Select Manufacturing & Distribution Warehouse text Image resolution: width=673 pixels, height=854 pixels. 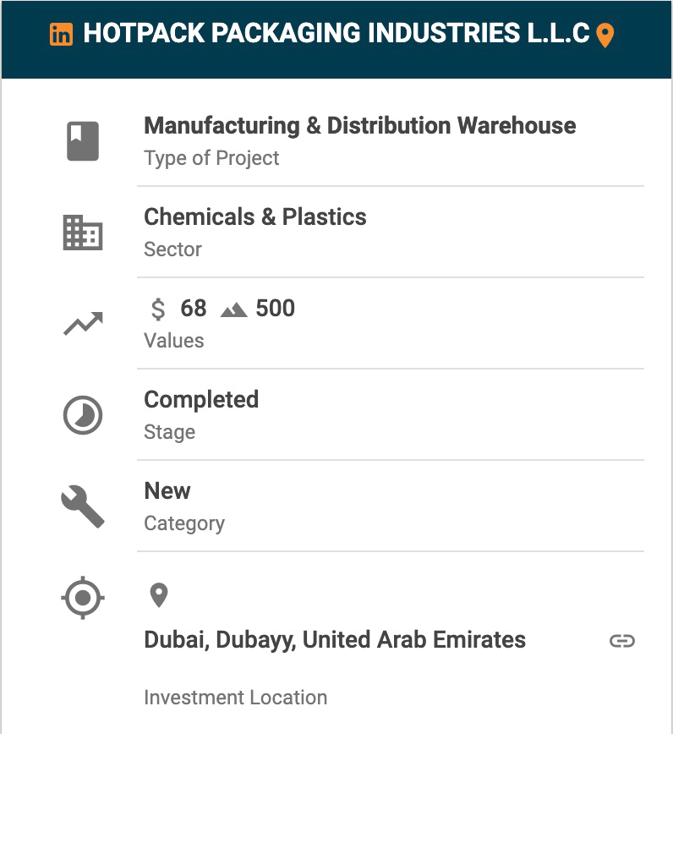tap(360, 126)
